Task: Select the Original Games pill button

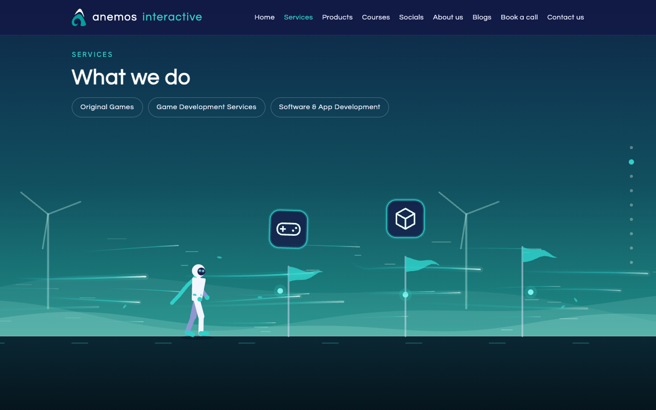Action: point(107,107)
